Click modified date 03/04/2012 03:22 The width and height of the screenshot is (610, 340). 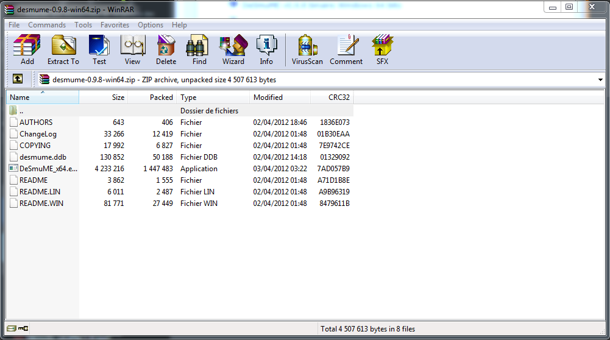click(x=280, y=169)
